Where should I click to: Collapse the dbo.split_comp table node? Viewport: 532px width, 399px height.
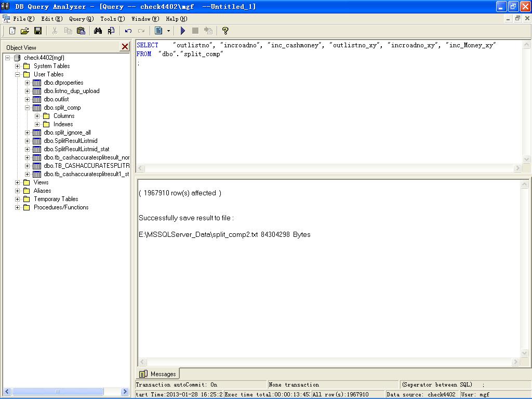(x=27, y=108)
